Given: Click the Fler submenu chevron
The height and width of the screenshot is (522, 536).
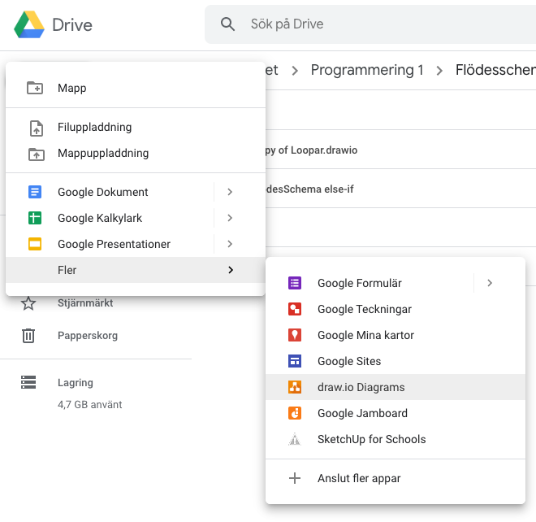Looking at the screenshot, I should (231, 270).
